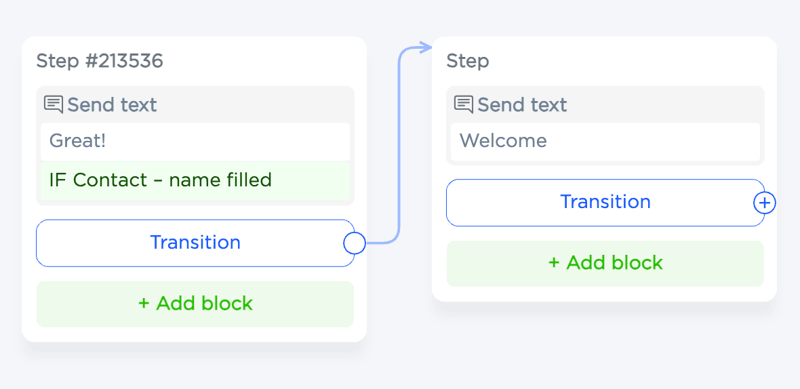
Task: Click the plus circle on the right Transition
Action: click(x=765, y=203)
